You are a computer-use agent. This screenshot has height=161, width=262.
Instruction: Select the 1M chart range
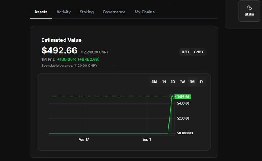(x=192, y=82)
